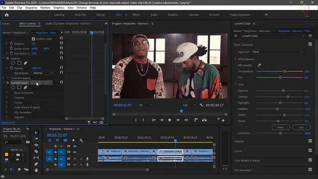Create ellipse mask under Opacity effect

point(13,63)
